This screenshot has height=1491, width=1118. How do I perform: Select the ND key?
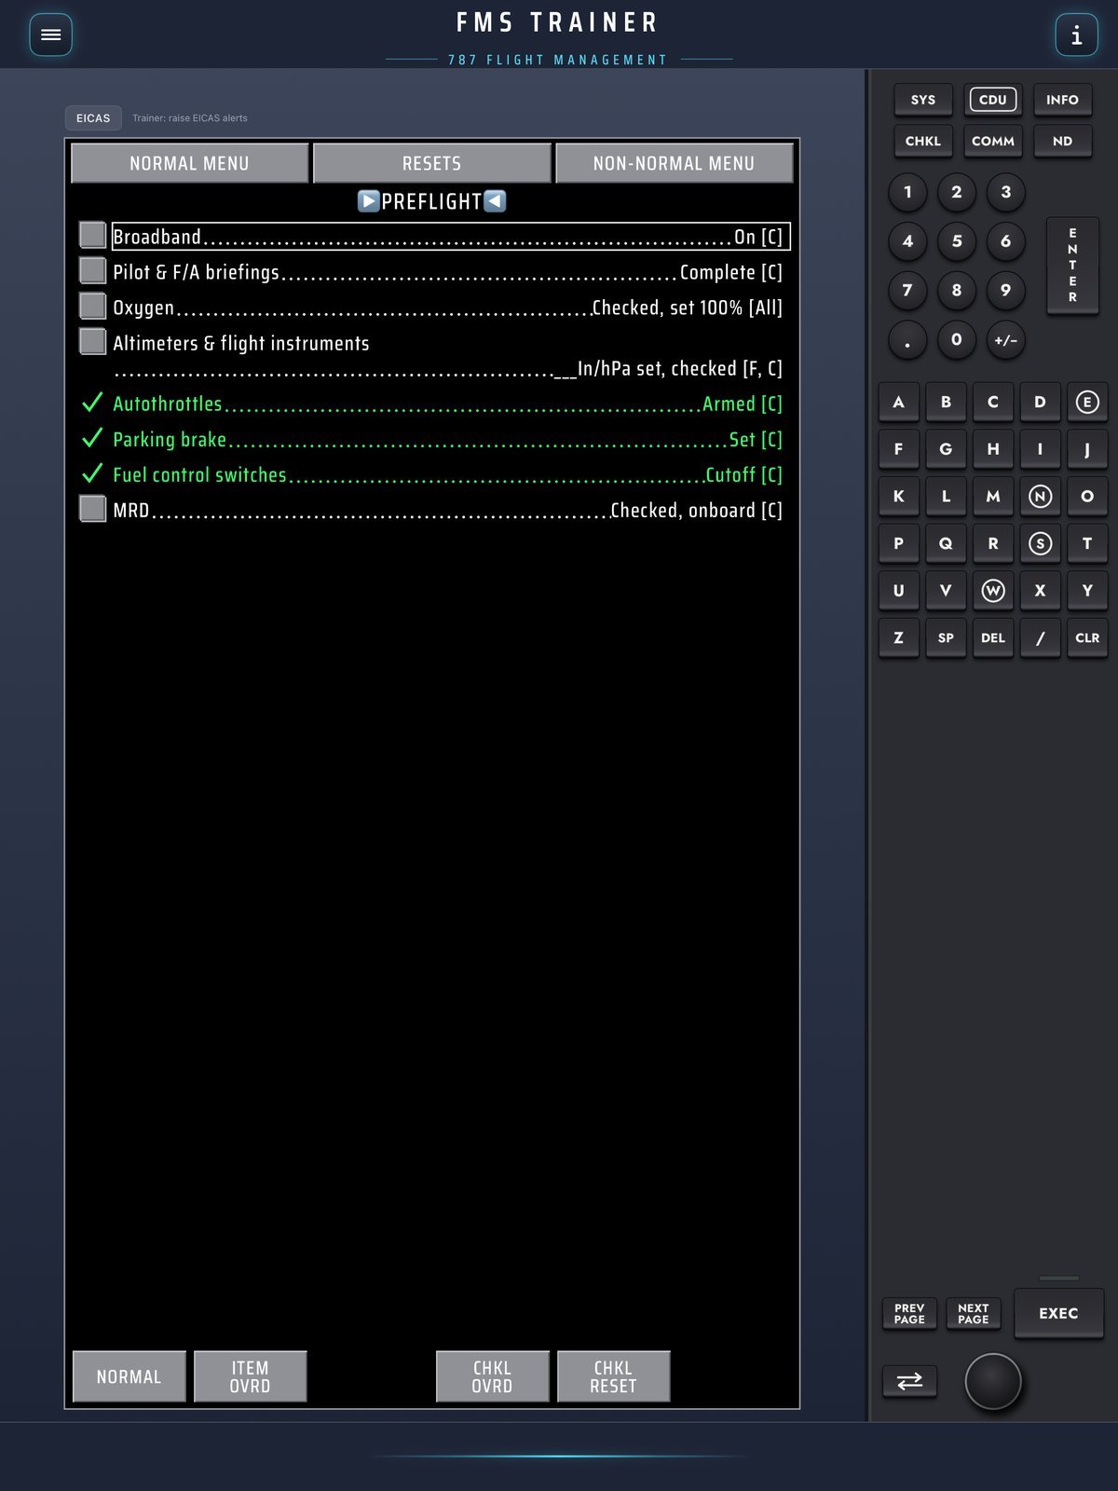(x=1062, y=141)
